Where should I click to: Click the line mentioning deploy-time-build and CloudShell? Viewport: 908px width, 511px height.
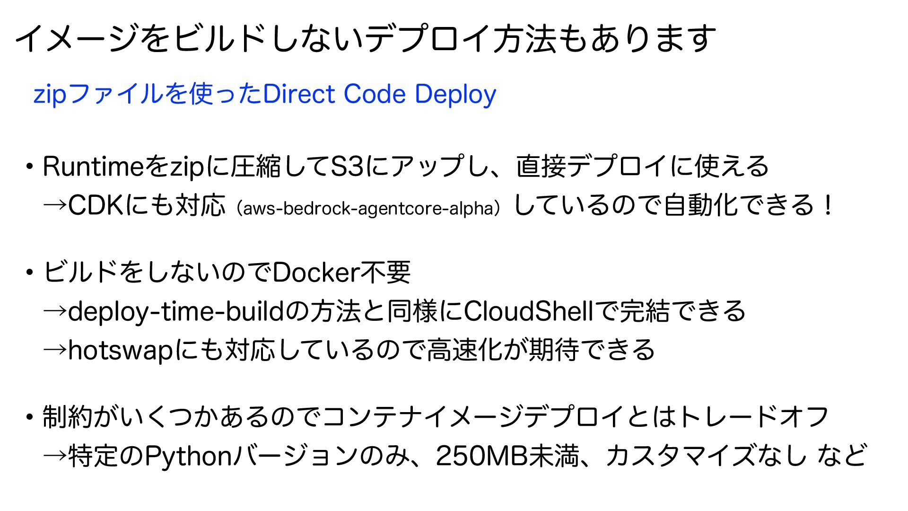coord(394,311)
